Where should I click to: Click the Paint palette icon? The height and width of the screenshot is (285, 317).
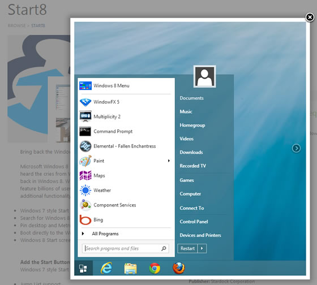click(85, 161)
